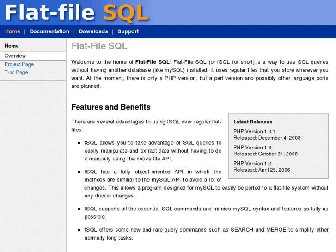336x252 pixels.
Task: Click PHP Version 1.3.1 release entry
Action: pos(254,131)
